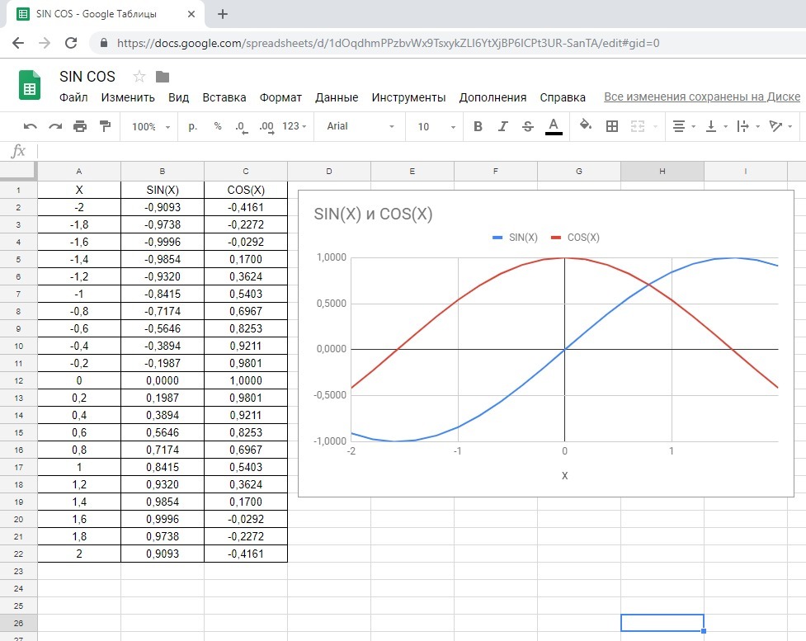Go forward in browser

point(45,43)
